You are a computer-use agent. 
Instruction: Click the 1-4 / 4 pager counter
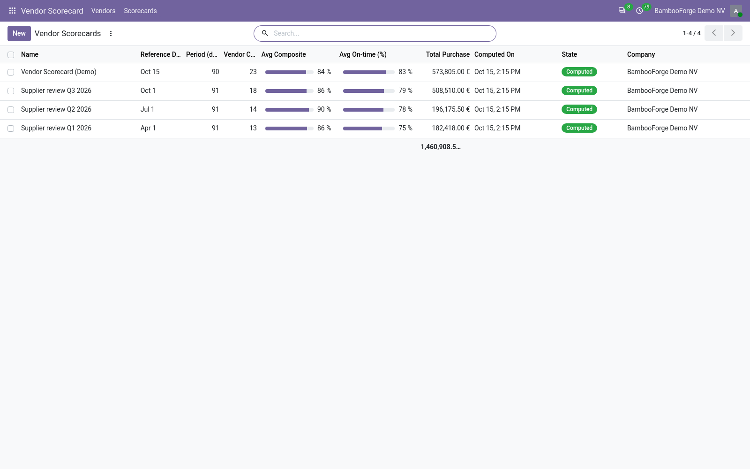[x=691, y=33]
